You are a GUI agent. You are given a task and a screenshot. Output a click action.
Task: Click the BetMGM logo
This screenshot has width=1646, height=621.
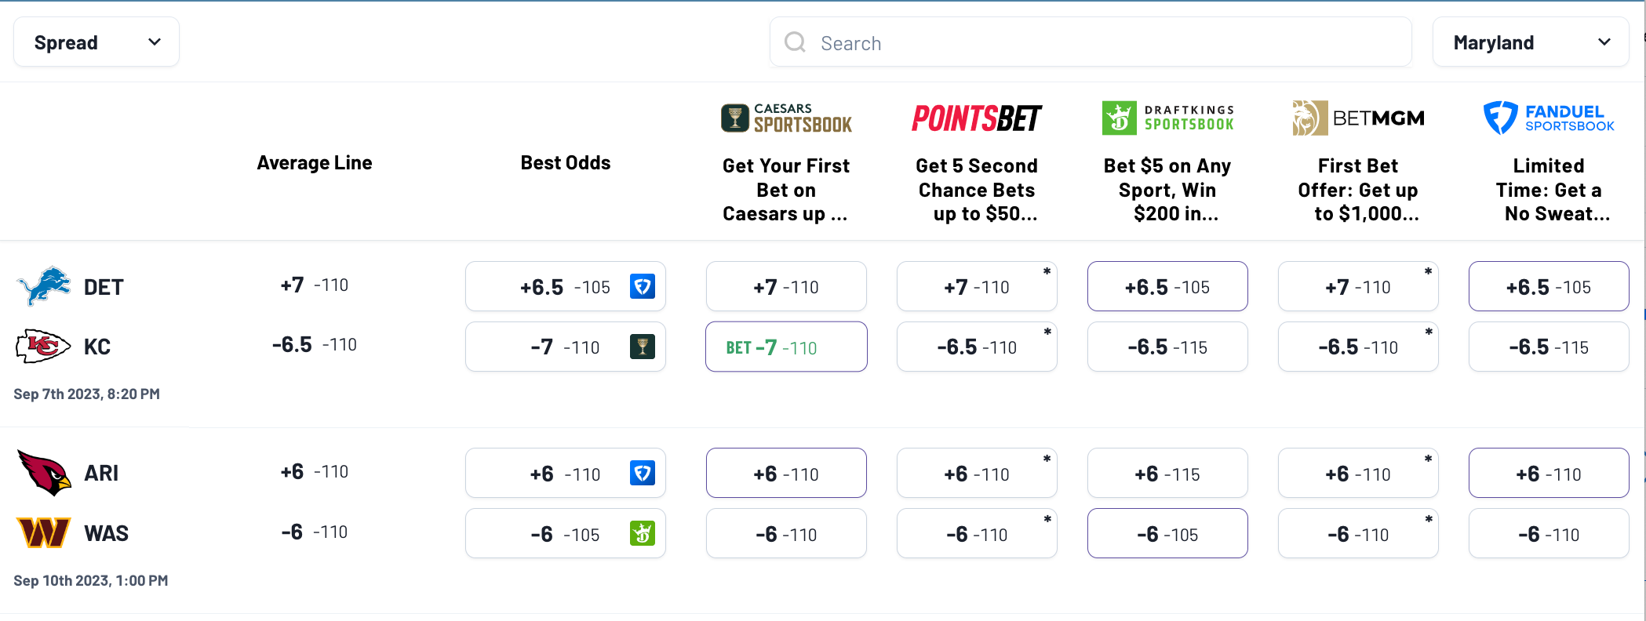[x=1358, y=118]
